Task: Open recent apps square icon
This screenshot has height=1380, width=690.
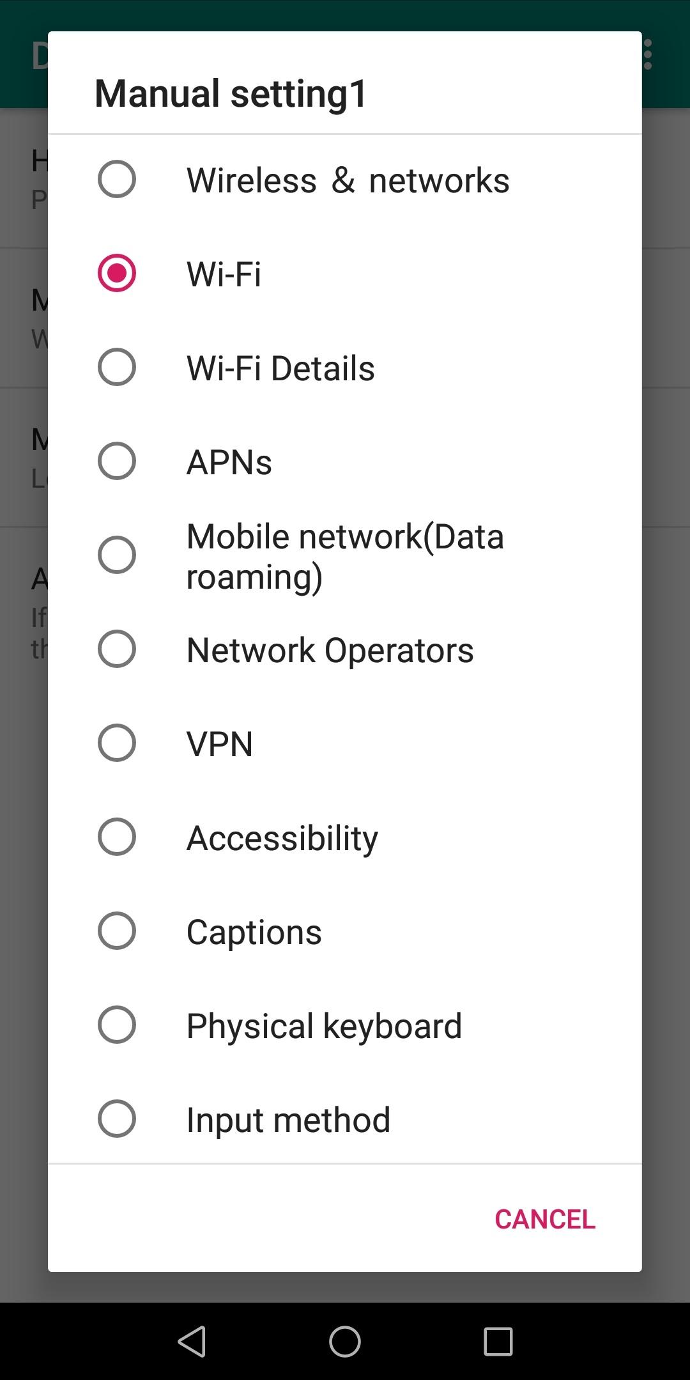Action: (498, 1341)
